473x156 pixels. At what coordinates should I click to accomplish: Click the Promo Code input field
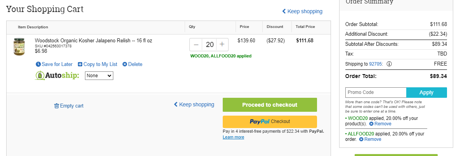click(376, 92)
